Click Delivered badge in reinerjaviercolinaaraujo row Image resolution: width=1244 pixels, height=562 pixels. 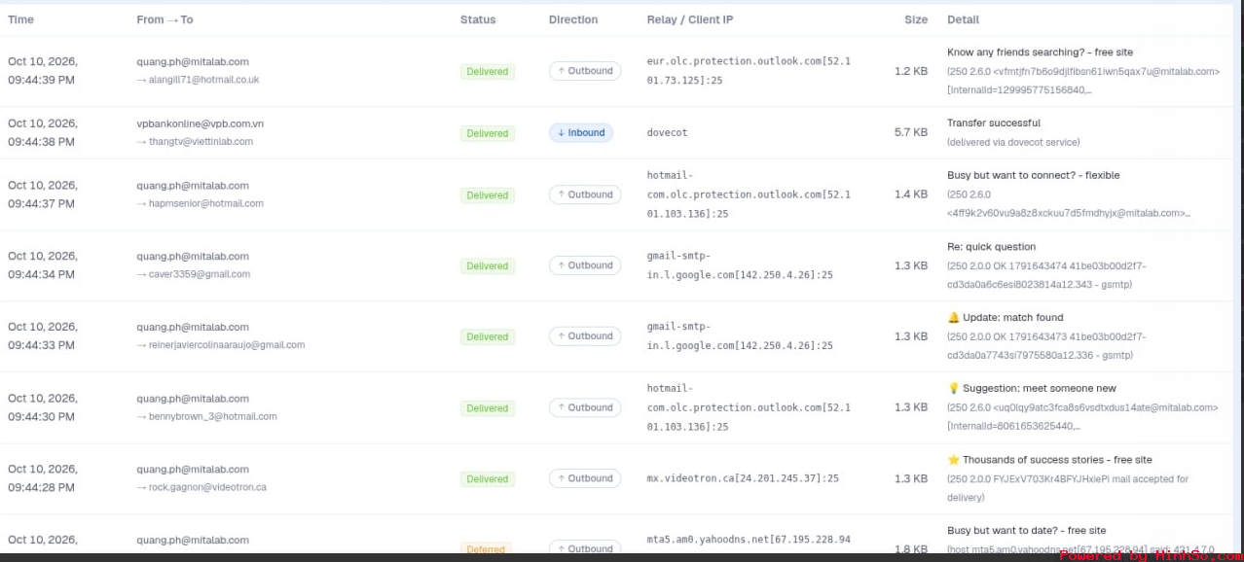click(488, 336)
